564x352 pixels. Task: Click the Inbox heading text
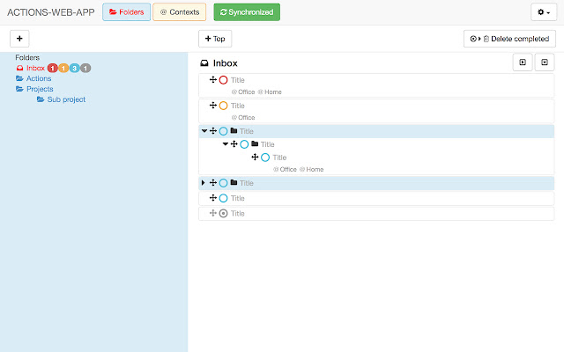click(226, 63)
